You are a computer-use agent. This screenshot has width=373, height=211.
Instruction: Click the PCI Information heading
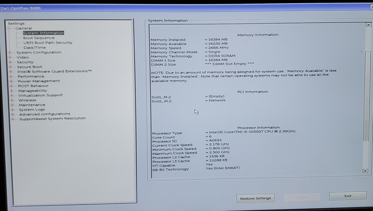252,92
